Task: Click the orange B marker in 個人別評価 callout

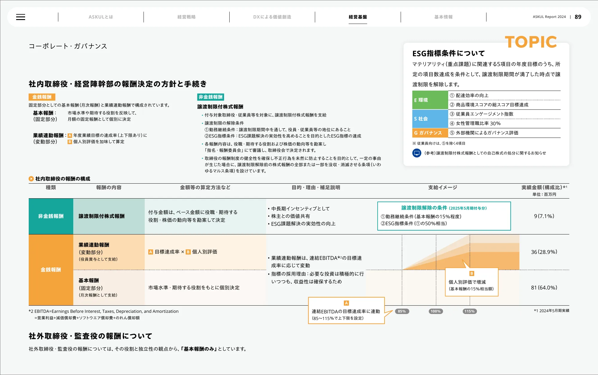Action: 472,273
